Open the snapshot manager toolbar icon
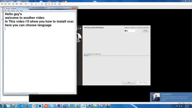Screen dimensions: 192x108 click(x=42, y=4)
